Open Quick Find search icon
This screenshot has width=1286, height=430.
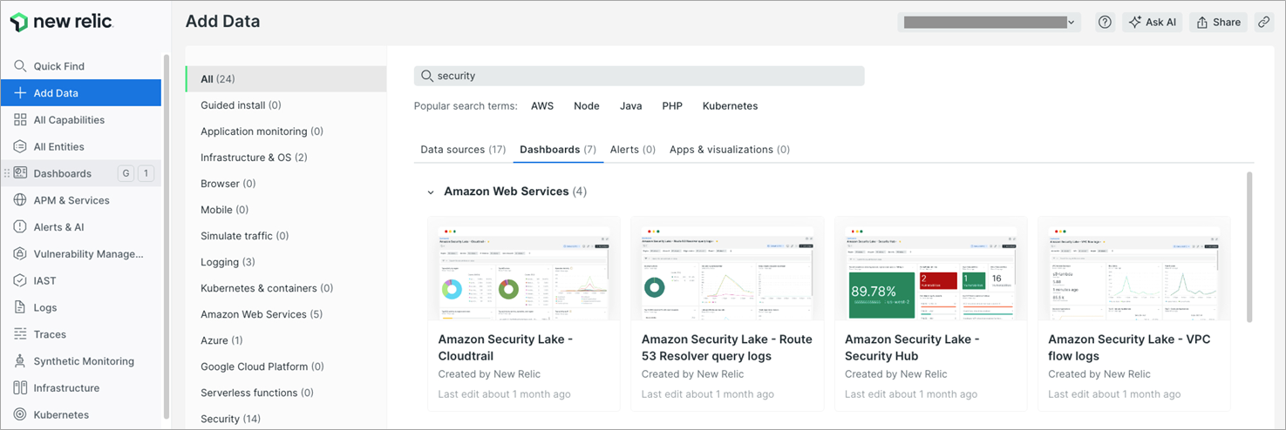click(x=20, y=66)
